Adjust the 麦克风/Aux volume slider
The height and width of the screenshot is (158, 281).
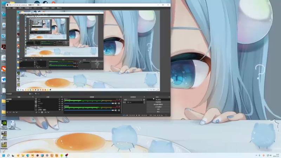[89, 103]
